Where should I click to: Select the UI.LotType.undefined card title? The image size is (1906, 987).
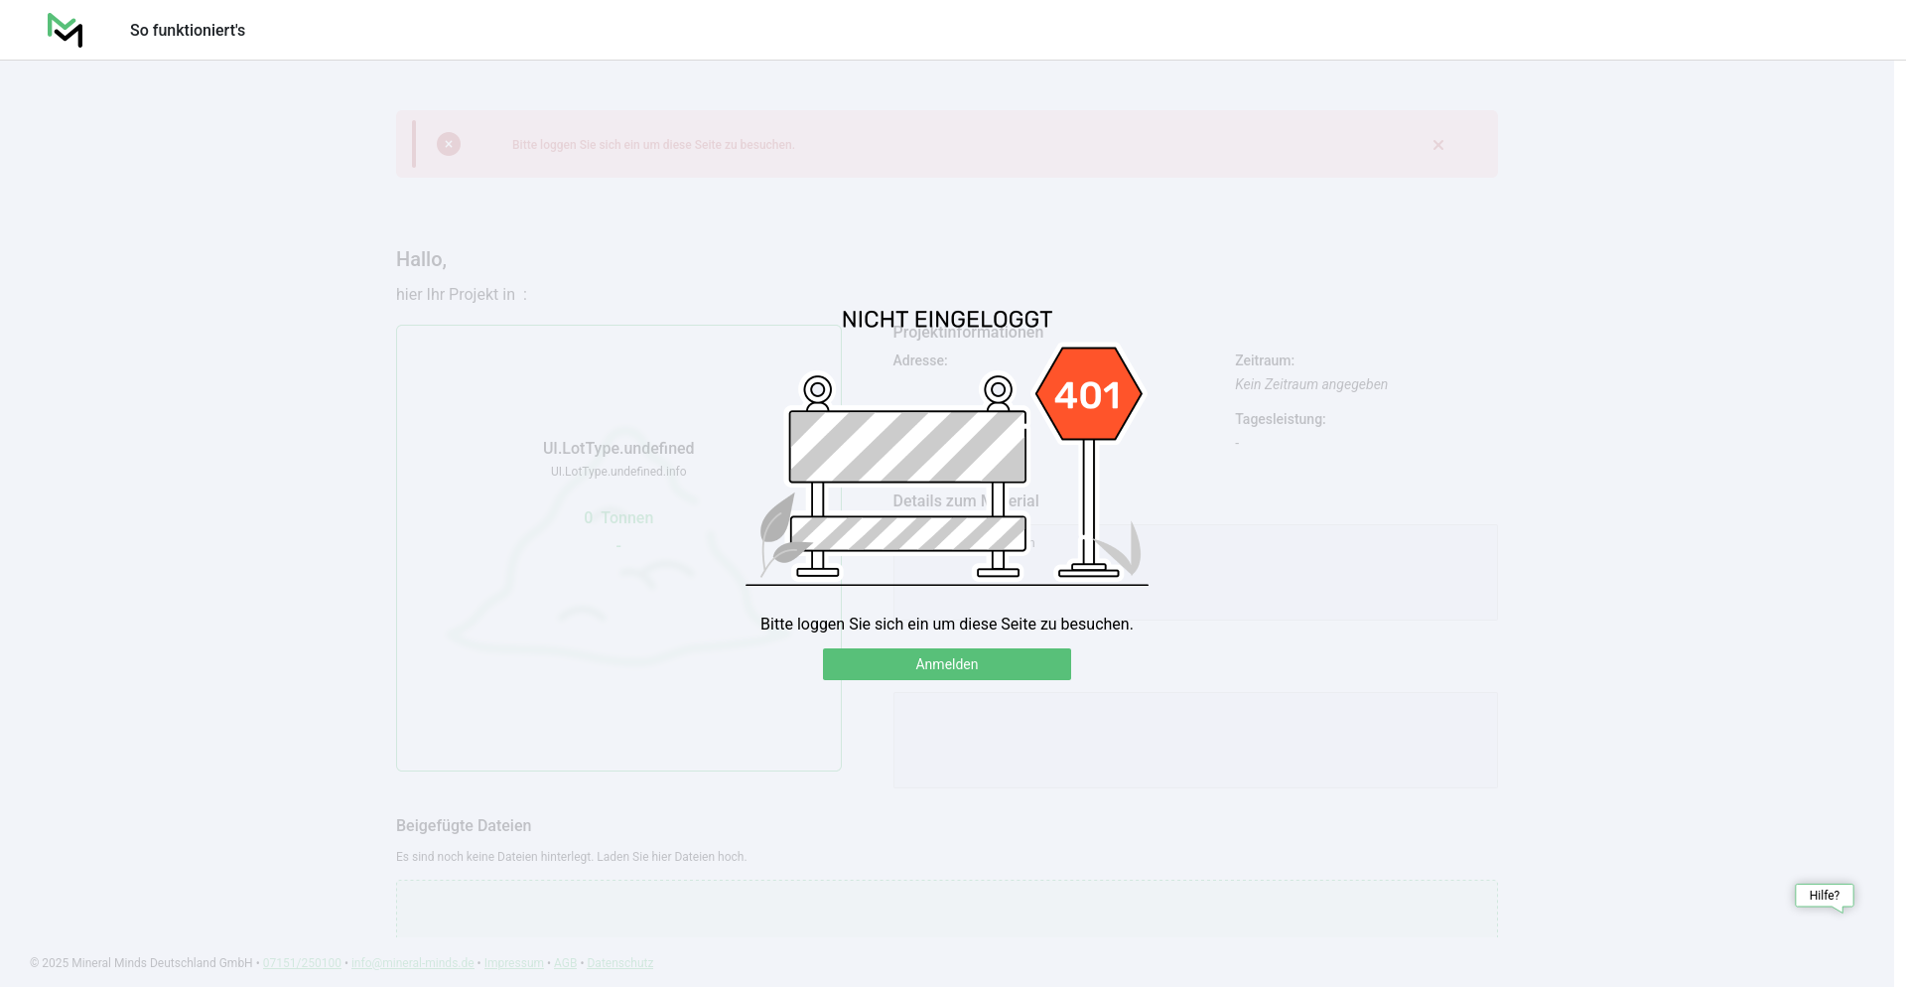click(x=618, y=449)
